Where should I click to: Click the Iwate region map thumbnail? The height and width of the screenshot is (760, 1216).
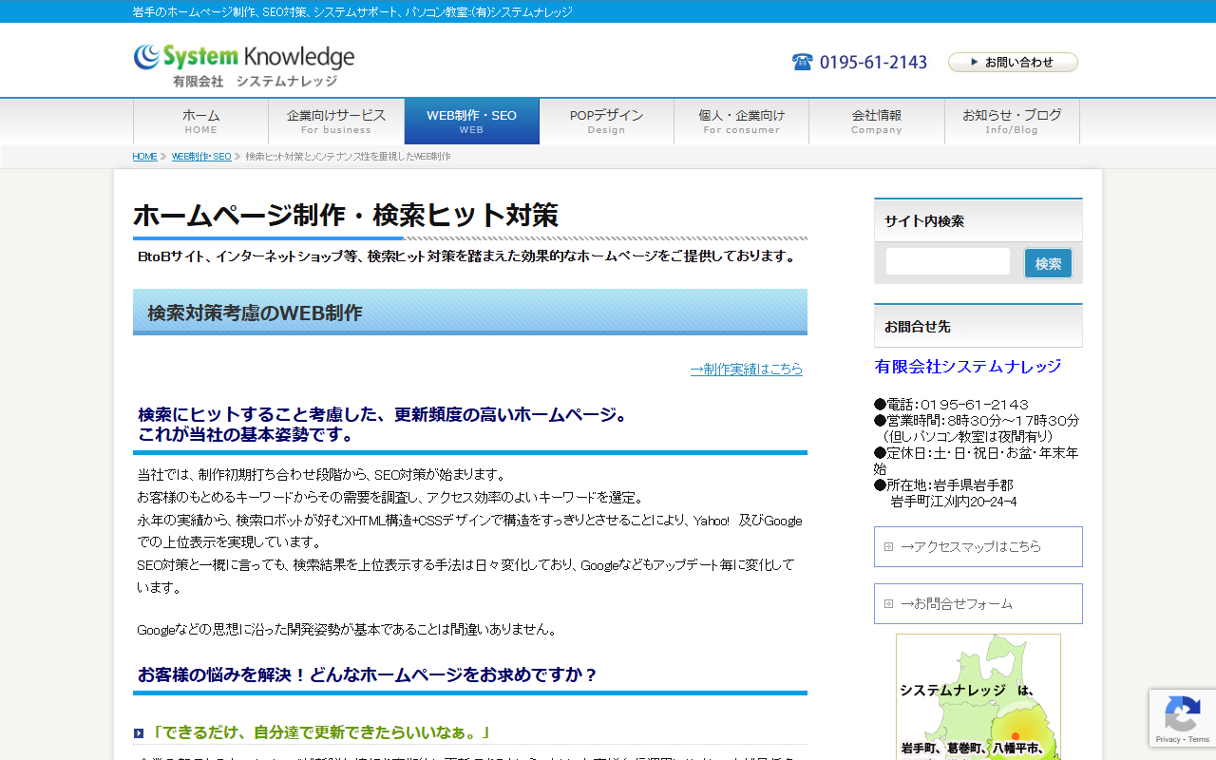[x=978, y=696]
